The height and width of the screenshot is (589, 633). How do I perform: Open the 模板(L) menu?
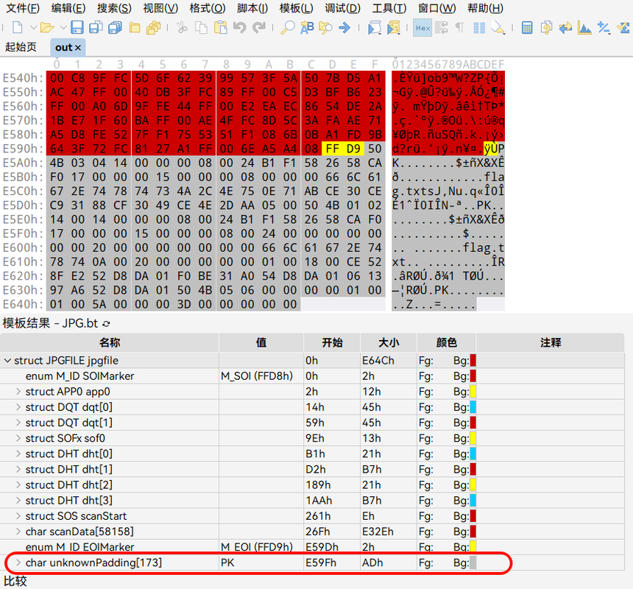pos(296,7)
